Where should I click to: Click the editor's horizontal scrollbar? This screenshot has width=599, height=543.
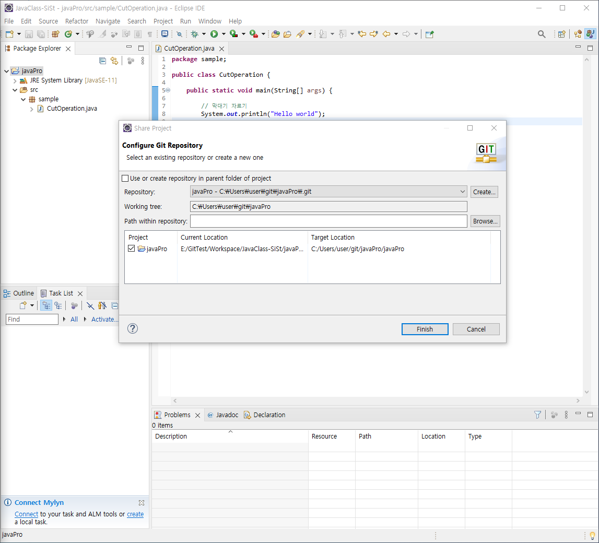click(x=377, y=400)
